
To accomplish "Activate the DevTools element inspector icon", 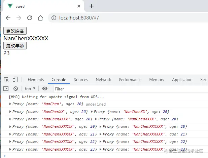I will (x=6, y=80).
